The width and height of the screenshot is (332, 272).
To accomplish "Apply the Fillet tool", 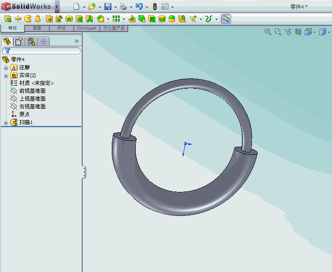I will [x=101, y=19].
